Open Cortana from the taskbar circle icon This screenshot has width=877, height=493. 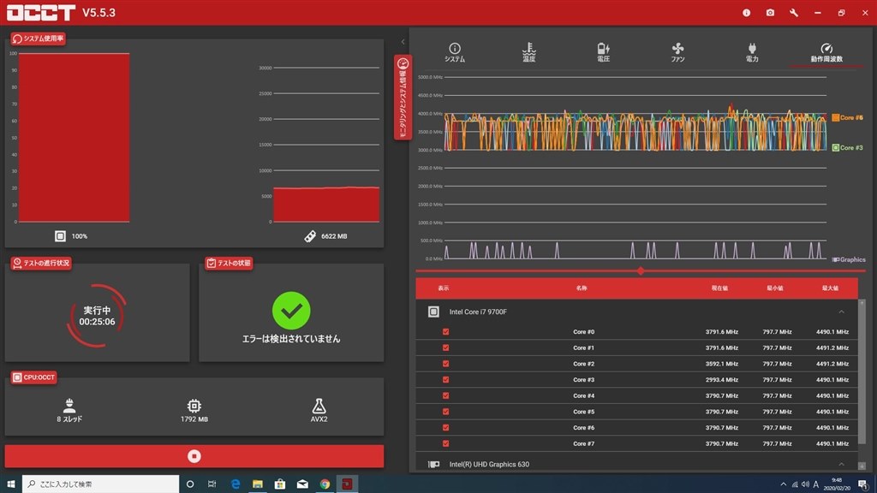[190, 484]
